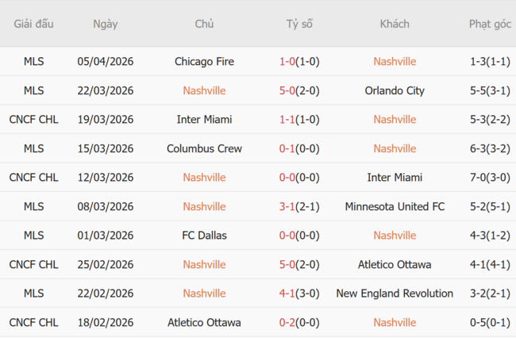The image size is (516, 338).
Task: Select the 0-1(0-0) Columbus Crew score
Action: click(x=299, y=148)
